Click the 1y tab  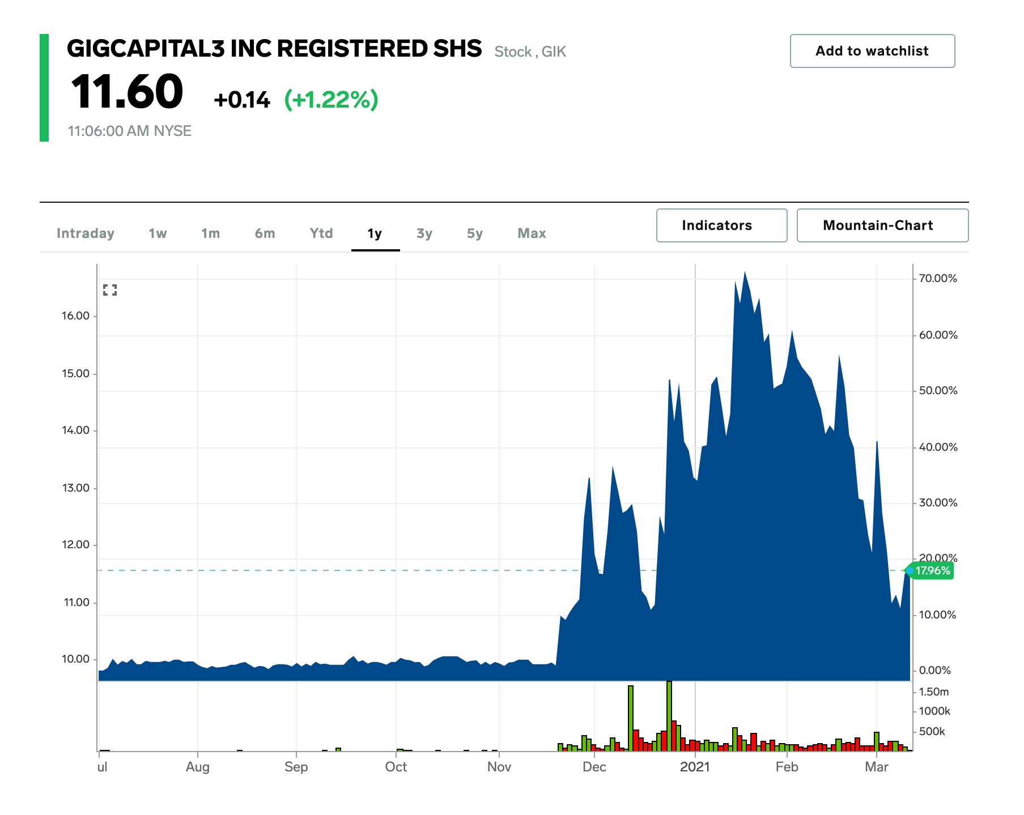tap(375, 233)
